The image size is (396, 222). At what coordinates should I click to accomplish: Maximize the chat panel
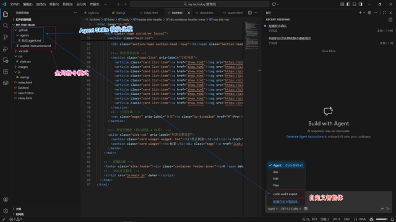[384, 12]
